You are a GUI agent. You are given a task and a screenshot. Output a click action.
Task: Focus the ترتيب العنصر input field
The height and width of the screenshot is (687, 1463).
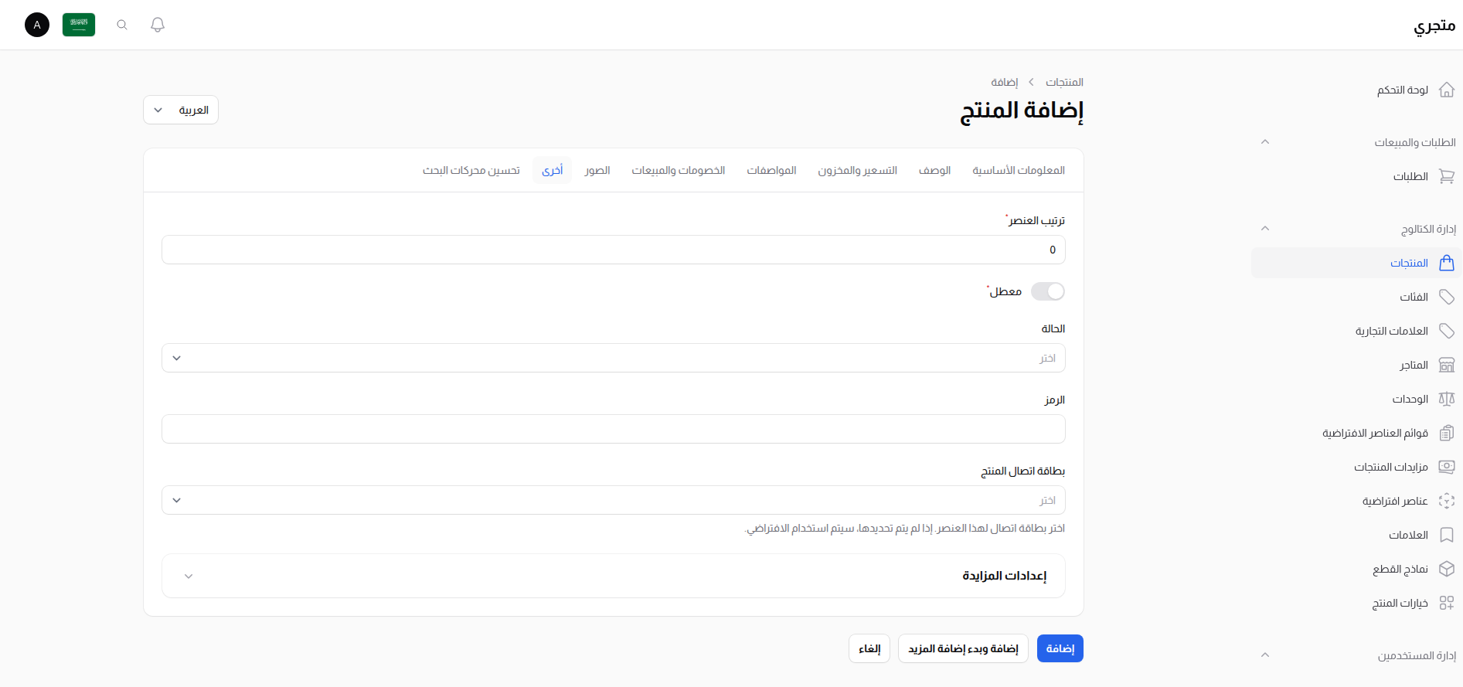coord(614,250)
